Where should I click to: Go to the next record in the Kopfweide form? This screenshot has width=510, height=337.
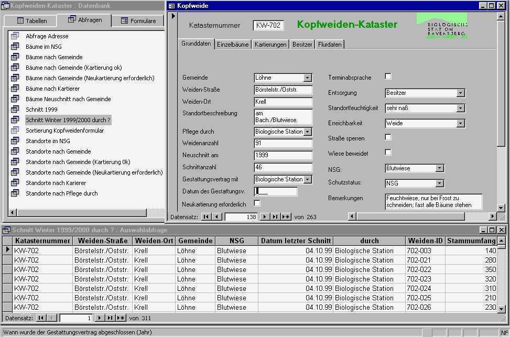265,216
